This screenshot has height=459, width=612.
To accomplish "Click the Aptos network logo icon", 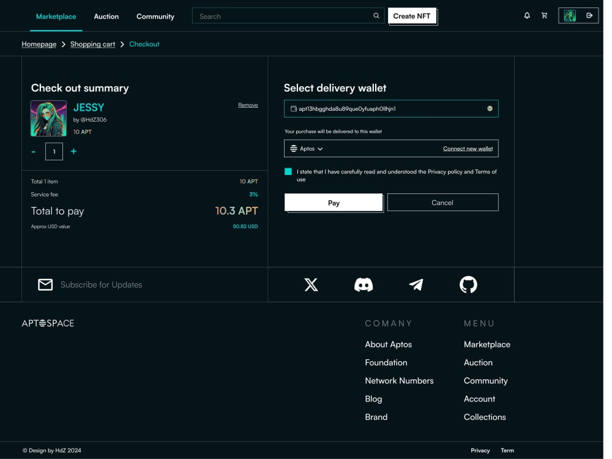I will pyautogui.click(x=294, y=149).
